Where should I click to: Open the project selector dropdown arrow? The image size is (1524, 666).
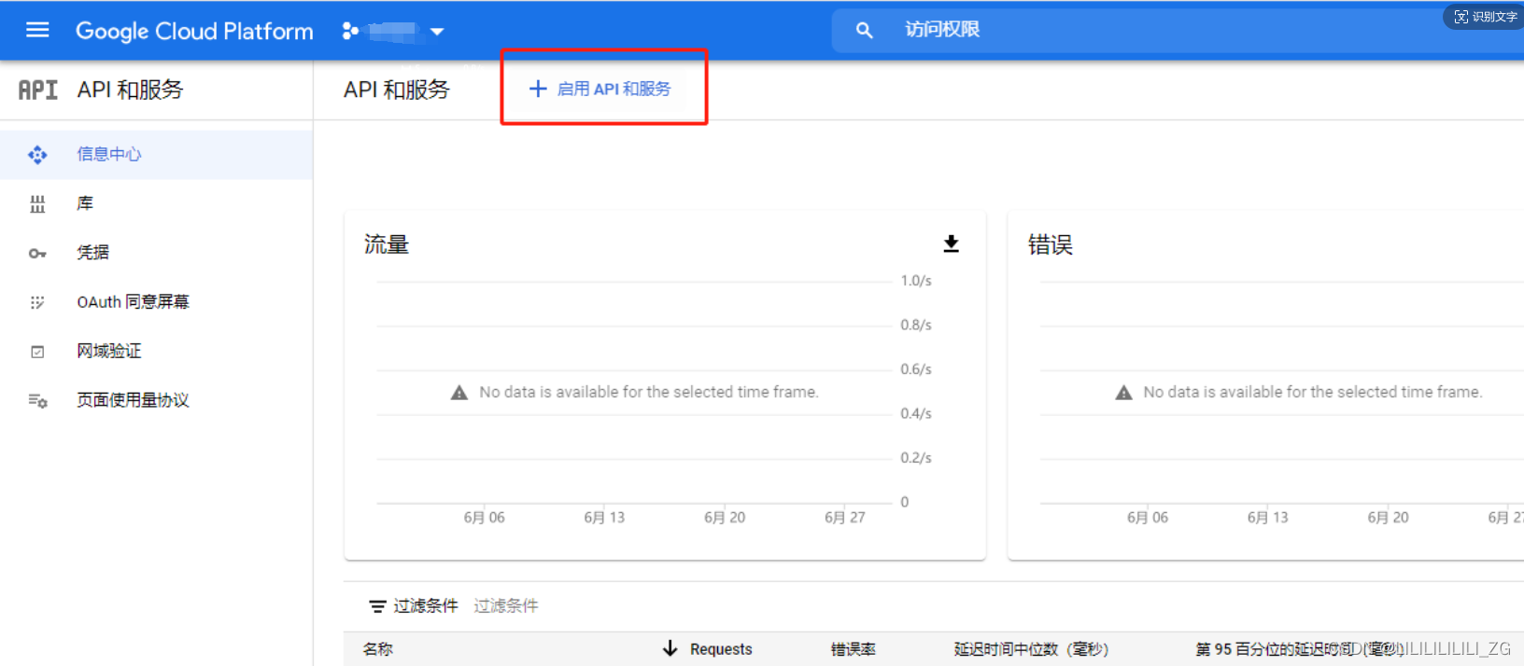(437, 32)
